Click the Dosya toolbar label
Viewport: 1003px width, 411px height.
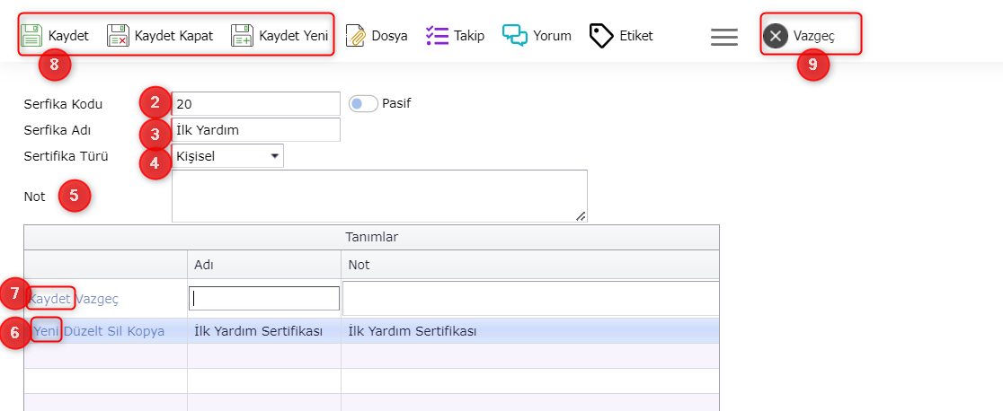[389, 36]
